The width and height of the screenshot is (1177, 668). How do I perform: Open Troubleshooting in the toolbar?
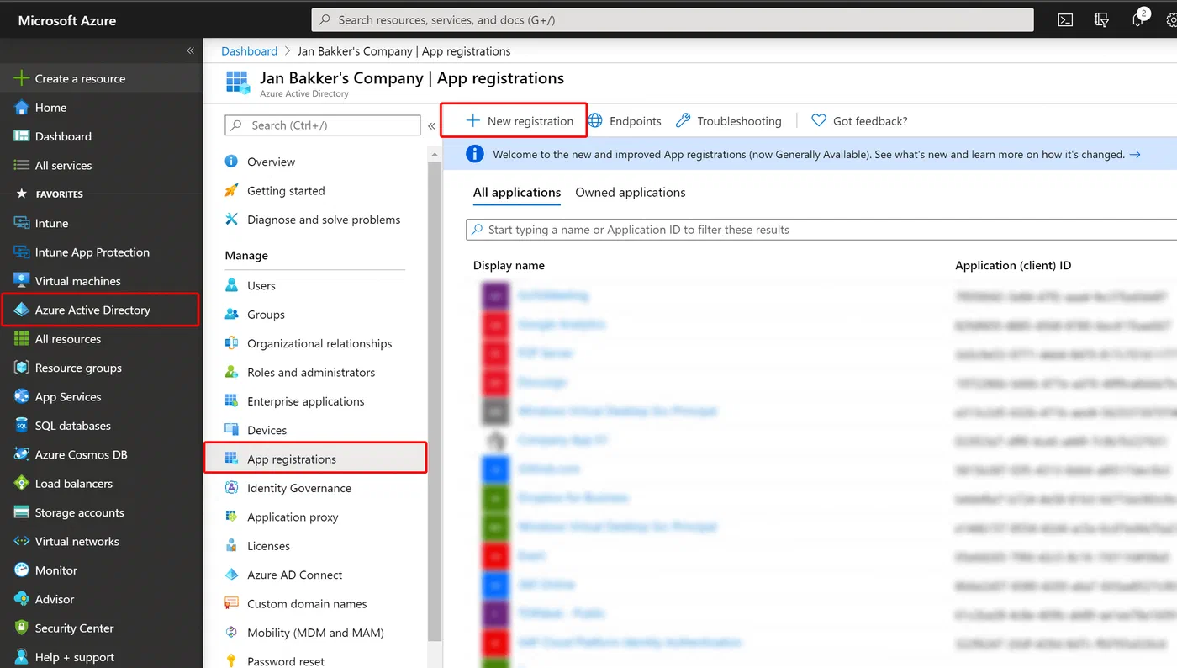click(729, 121)
